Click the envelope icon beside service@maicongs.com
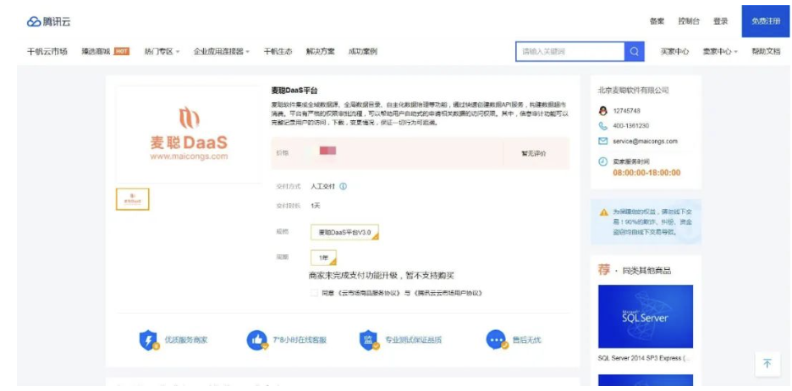Screen dimensions: 792x391 (602, 141)
